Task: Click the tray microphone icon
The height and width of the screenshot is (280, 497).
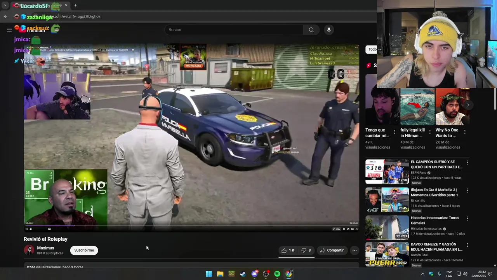Action: [439, 274]
